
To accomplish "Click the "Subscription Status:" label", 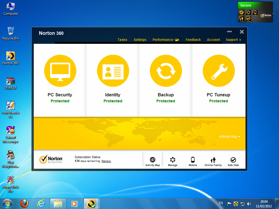I will point(88,157).
